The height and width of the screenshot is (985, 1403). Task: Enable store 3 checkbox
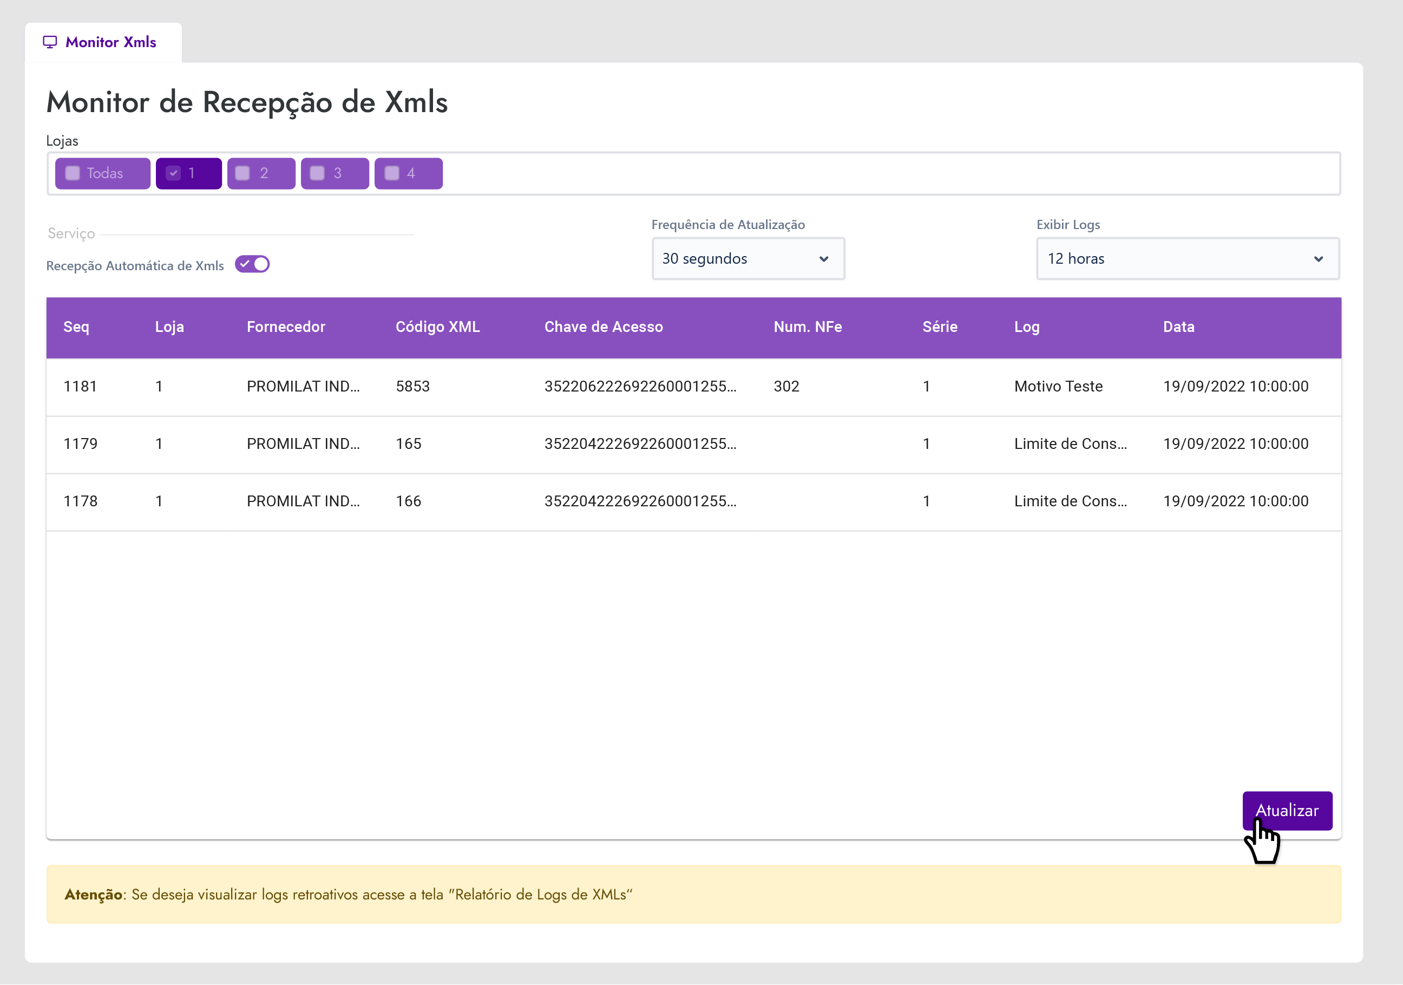[x=317, y=174]
